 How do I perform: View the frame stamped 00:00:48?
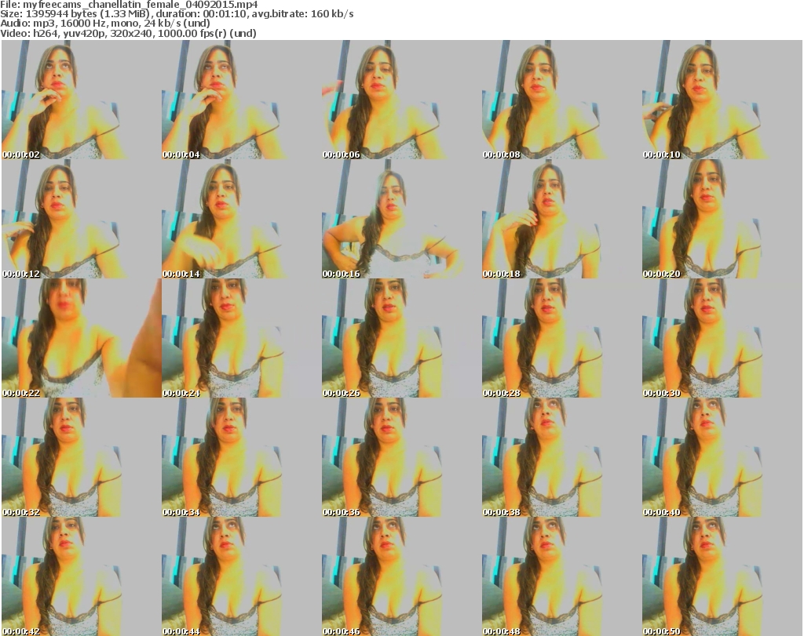click(x=561, y=576)
